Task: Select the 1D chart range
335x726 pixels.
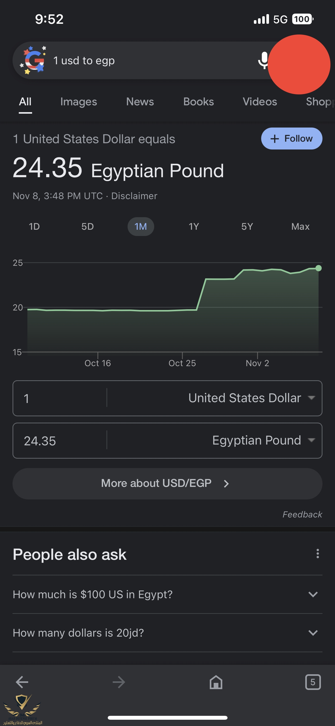Action: [x=34, y=227]
